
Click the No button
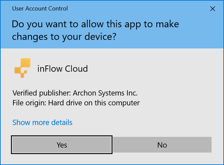[x=162, y=145]
